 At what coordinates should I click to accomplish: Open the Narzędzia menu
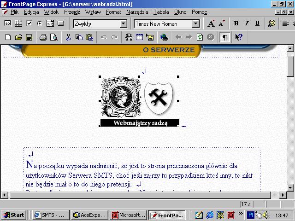pyautogui.click(x=137, y=12)
